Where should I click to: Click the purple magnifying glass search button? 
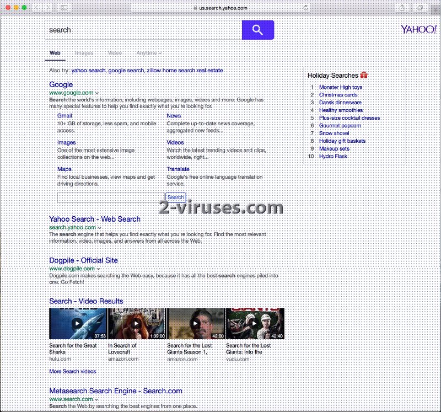(257, 30)
